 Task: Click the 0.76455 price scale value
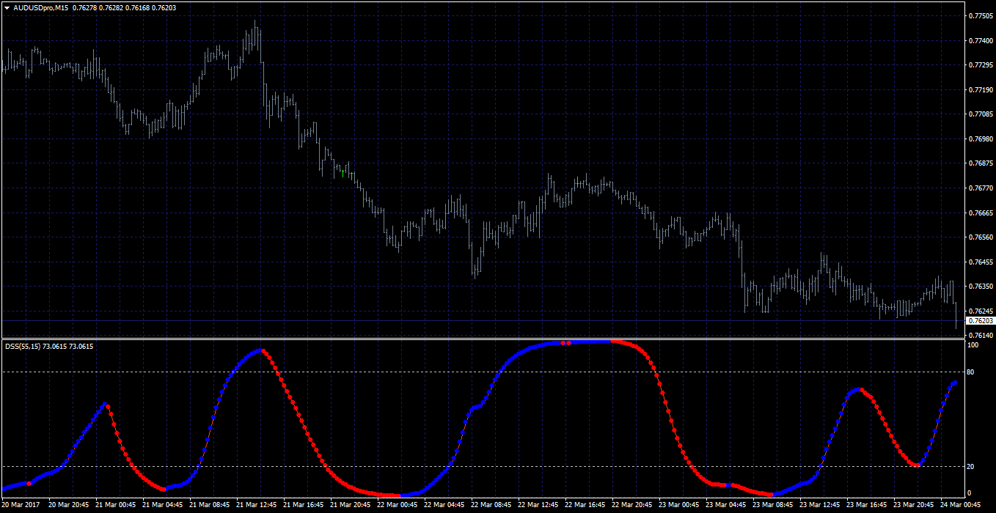pyautogui.click(x=981, y=262)
